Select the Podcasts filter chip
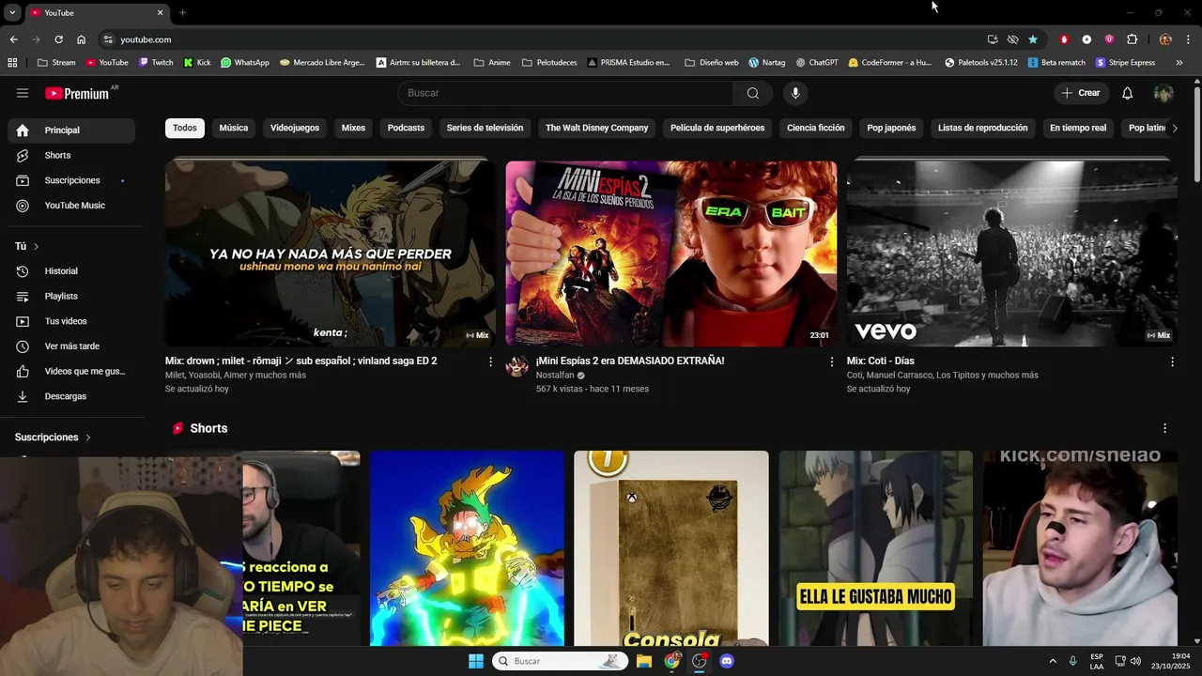The image size is (1202, 676). coord(406,128)
